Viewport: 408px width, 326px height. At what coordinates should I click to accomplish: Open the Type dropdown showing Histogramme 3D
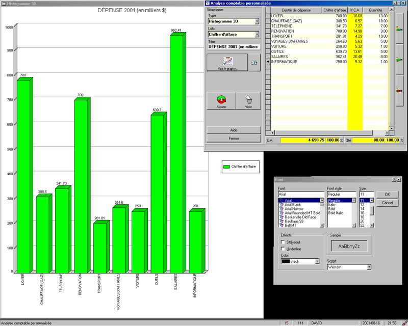coord(257,21)
